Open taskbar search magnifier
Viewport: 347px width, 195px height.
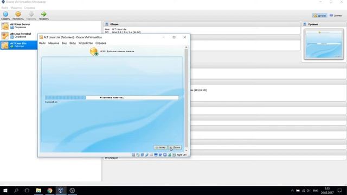coord(16,190)
